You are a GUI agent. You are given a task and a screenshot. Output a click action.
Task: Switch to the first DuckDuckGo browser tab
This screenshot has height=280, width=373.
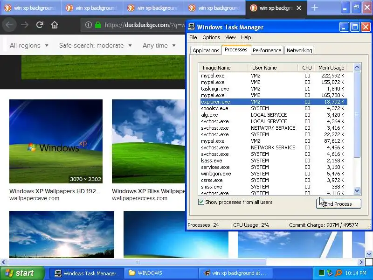tap(31, 8)
